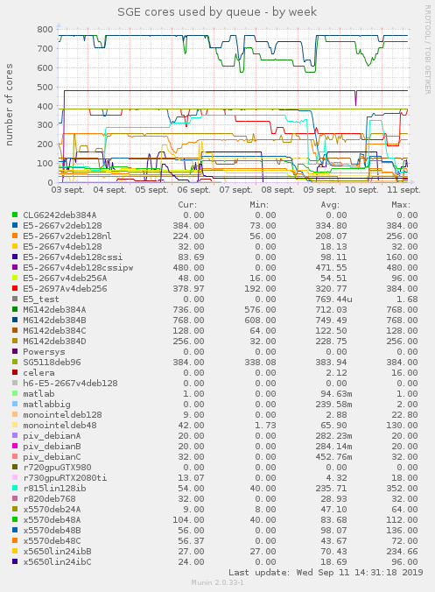
Task: Click the CLG6242deb384A green legend swatch
Action: point(15,215)
